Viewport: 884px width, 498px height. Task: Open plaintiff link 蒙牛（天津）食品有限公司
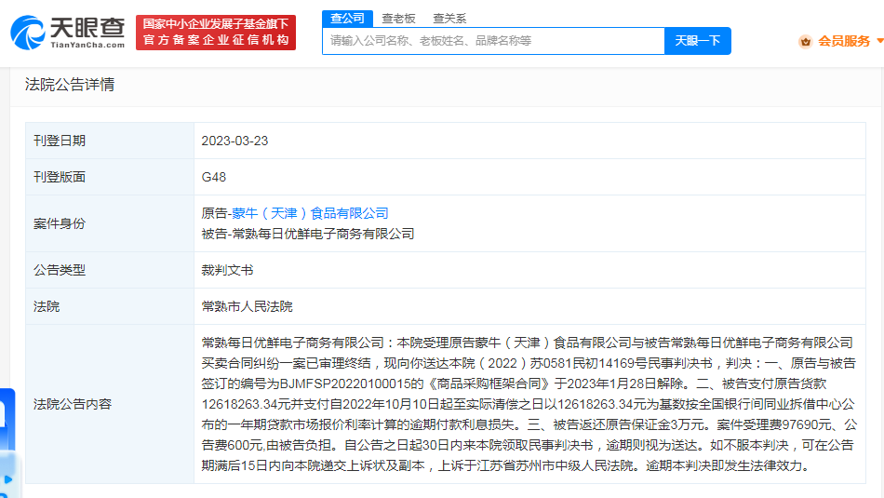310,213
